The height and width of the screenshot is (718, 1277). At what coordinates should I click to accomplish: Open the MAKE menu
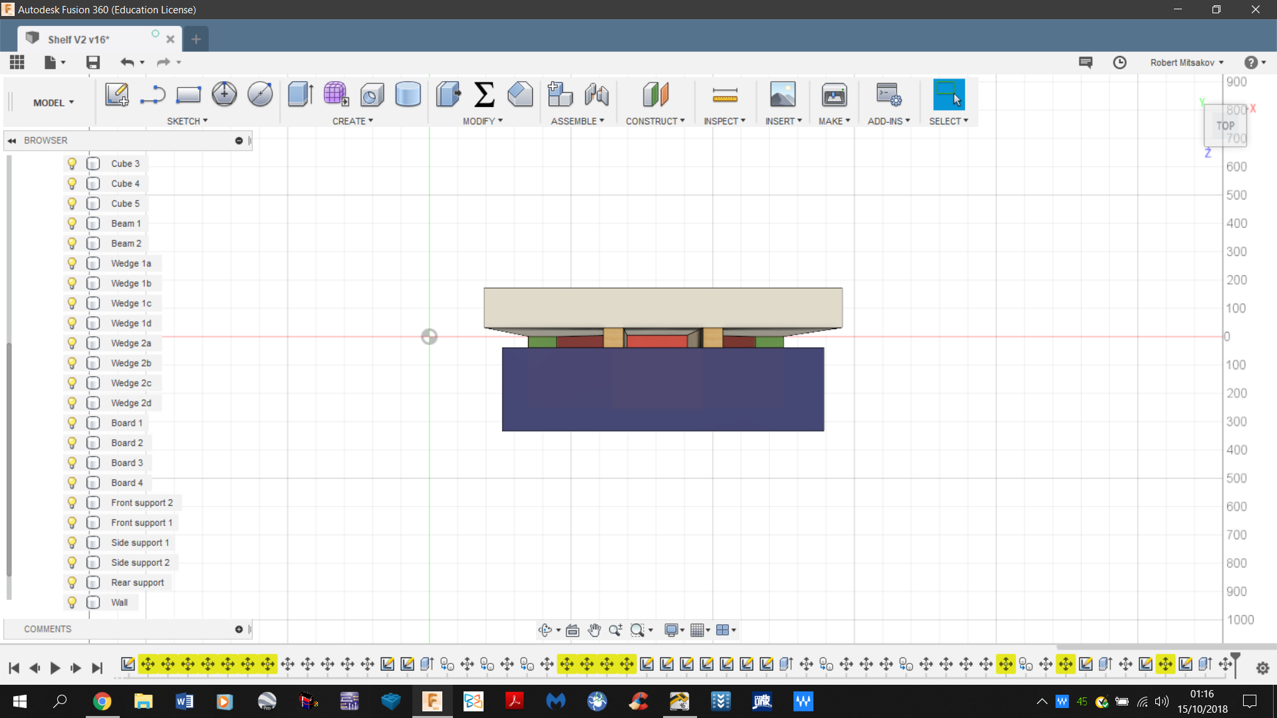(834, 121)
